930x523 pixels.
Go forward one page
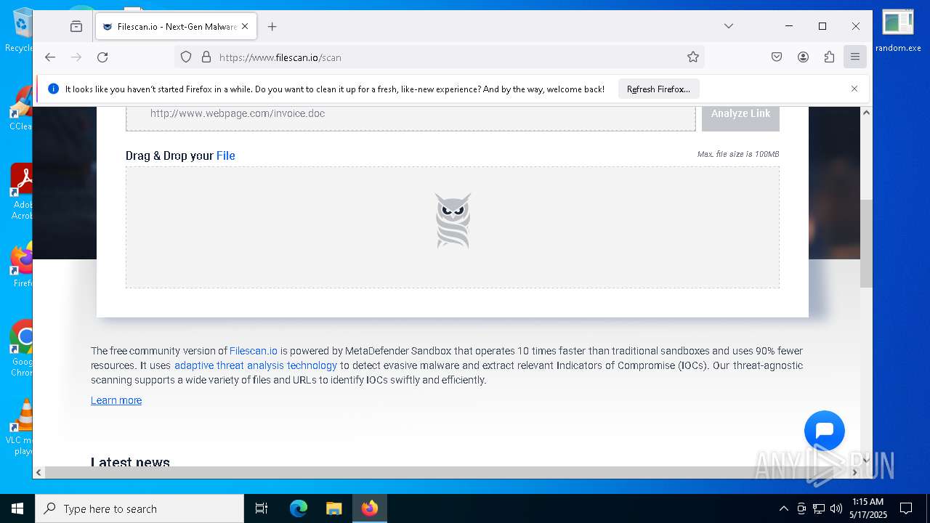[76, 57]
